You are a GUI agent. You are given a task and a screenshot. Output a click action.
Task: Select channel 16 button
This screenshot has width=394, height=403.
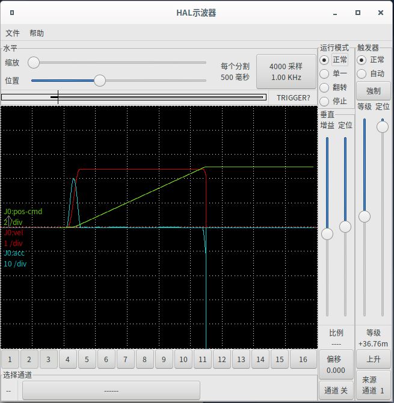[x=303, y=359]
